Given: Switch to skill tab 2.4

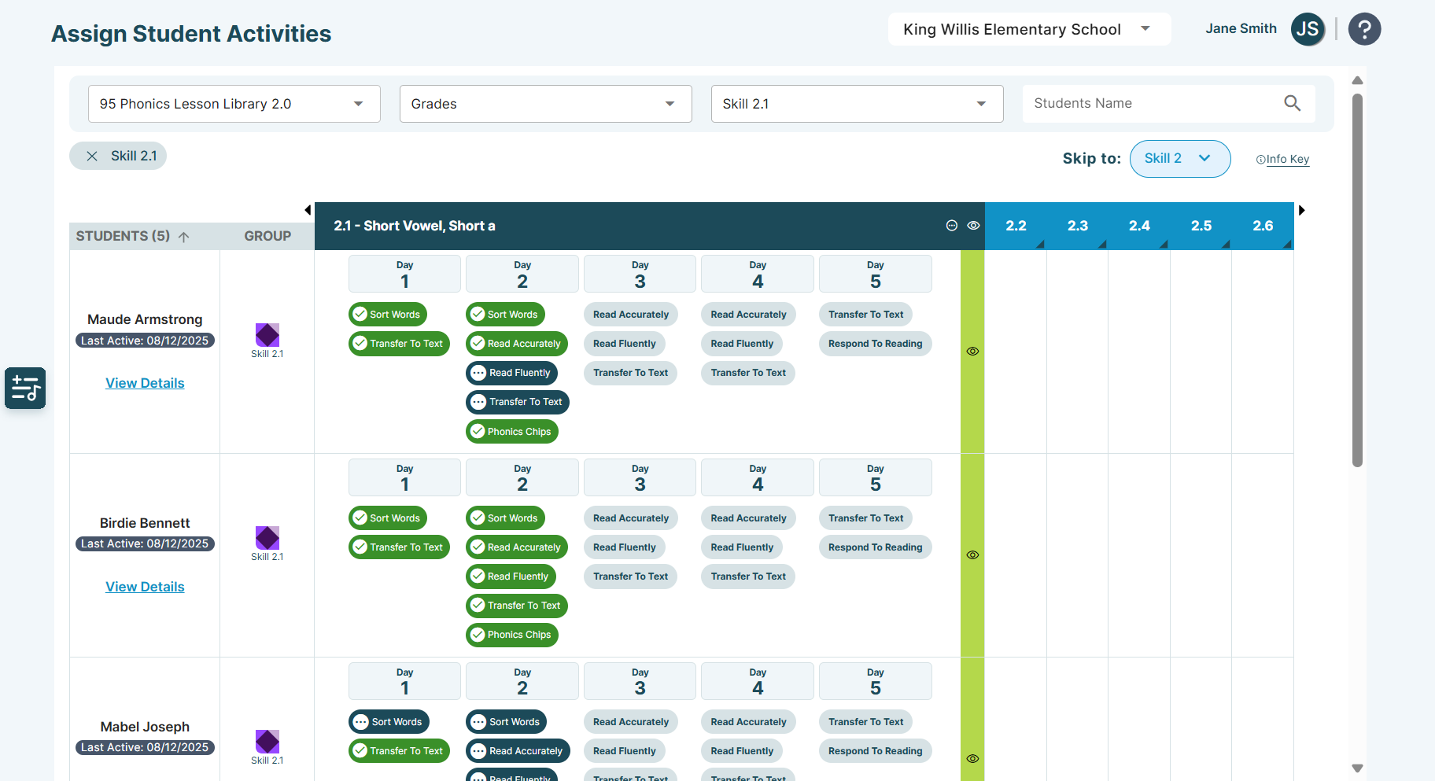Looking at the screenshot, I should tap(1139, 226).
